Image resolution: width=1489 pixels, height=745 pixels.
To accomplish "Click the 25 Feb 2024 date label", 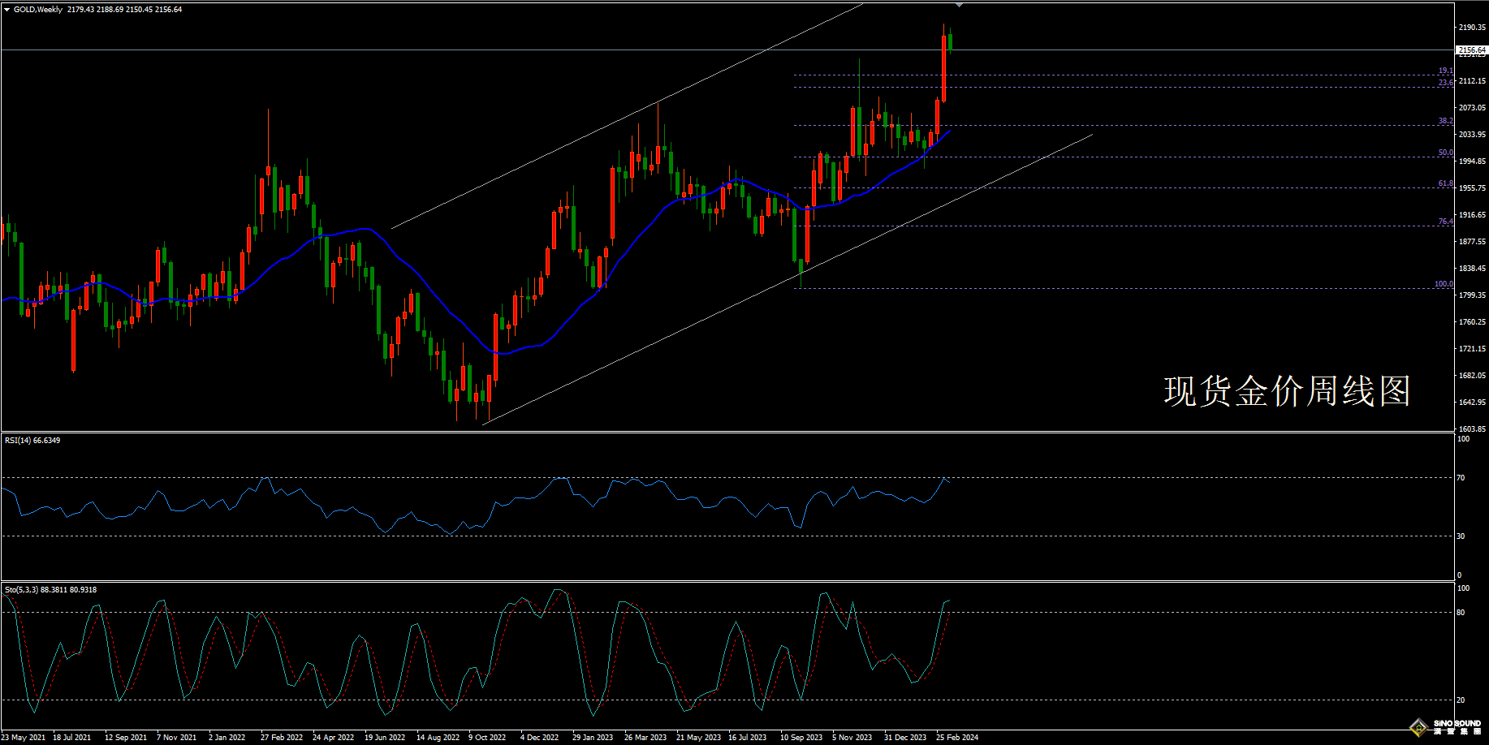I will coord(957,738).
